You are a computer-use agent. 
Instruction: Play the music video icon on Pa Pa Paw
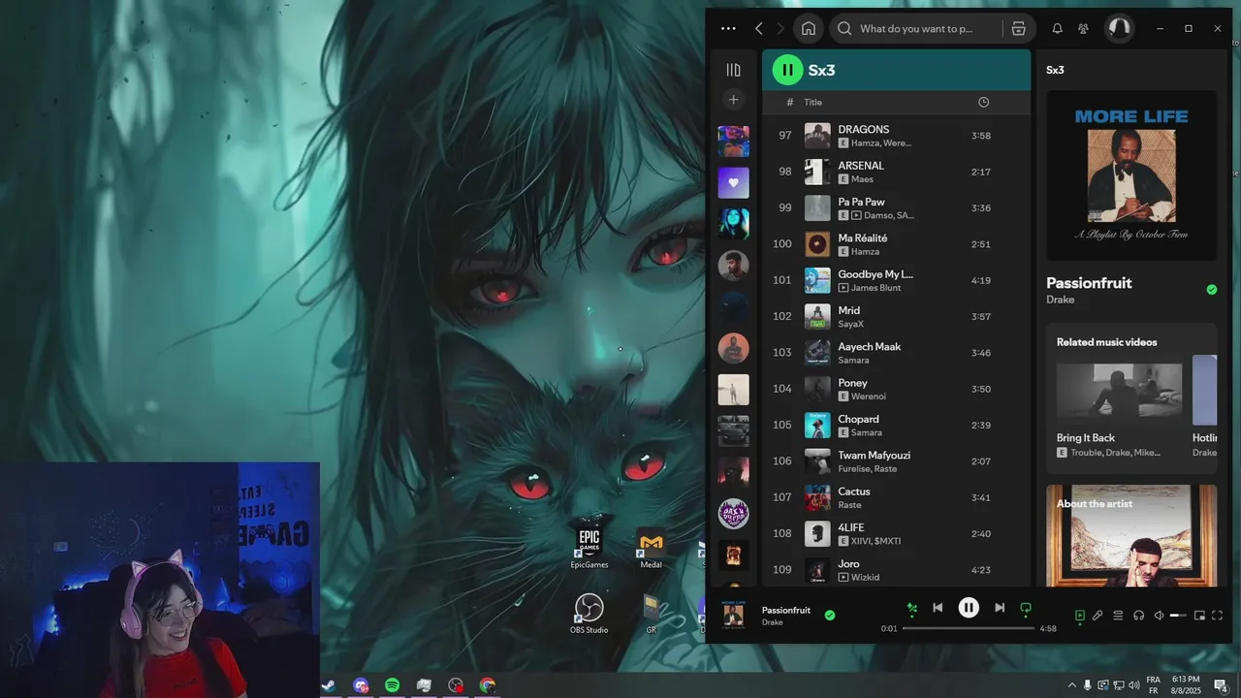pos(857,215)
